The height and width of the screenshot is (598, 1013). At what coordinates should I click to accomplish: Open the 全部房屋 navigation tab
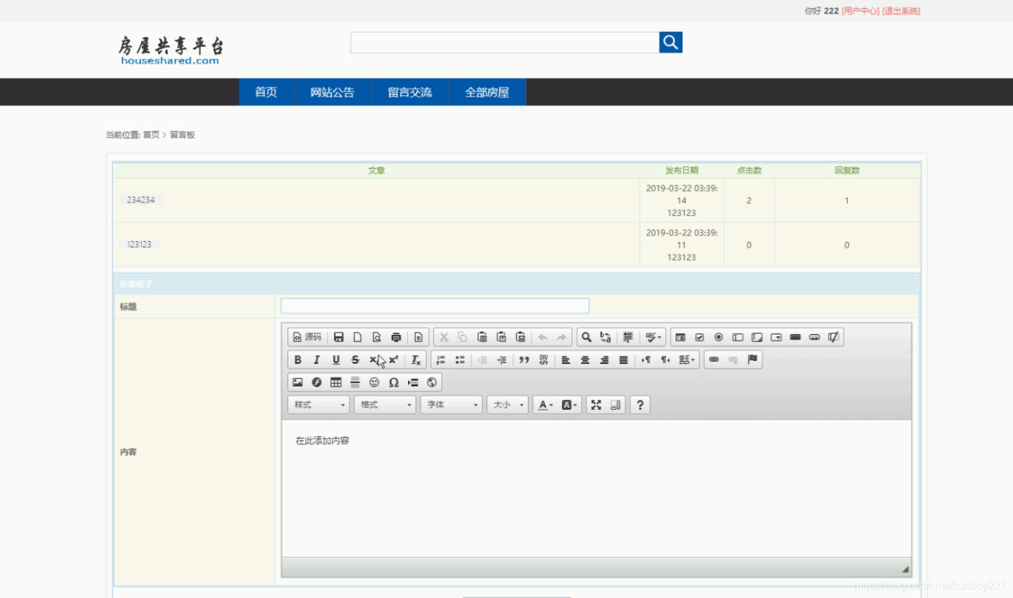click(487, 92)
